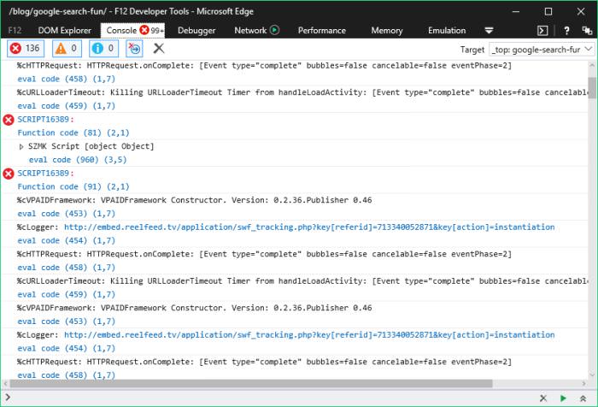
Task: Toggle the warnings filter showing 0
Action: click(67, 49)
